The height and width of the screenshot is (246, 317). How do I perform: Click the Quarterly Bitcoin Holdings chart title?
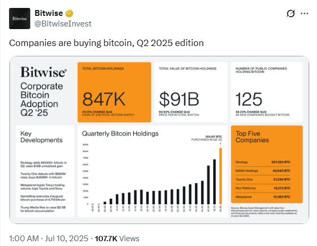120,133
